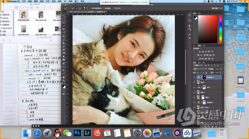
Task: Select the Spot Healing Brush tool
Action: click(x=64, y=36)
